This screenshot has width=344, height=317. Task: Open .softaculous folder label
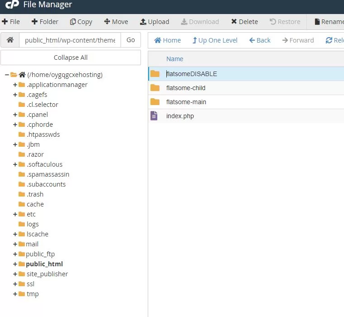click(x=44, y=164)
